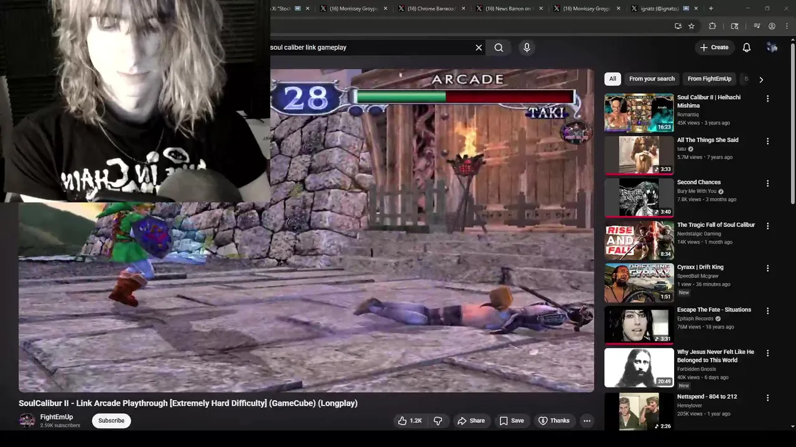Image resolution: width=796 pixels, height=447 pixels.
Task: Open the Nettspend 804 to 212 thumbnail
Action: click(639, 411)
